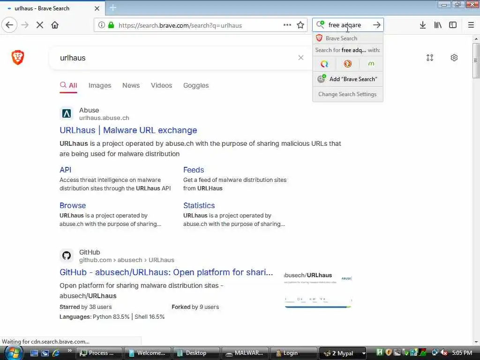480x360 pixels.
Task: Click the muted volume tray icon
Action: 444,353
